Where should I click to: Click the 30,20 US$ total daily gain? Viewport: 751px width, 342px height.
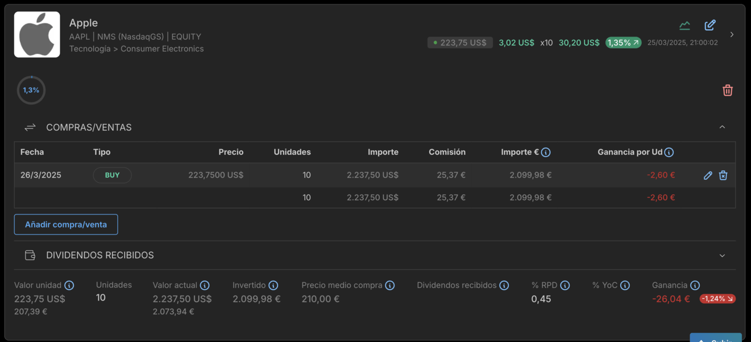tap(579, 43)
